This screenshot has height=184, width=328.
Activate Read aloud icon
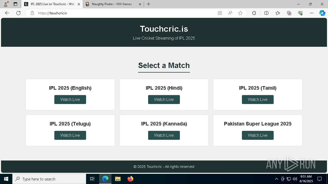click(x=230, y=13)
